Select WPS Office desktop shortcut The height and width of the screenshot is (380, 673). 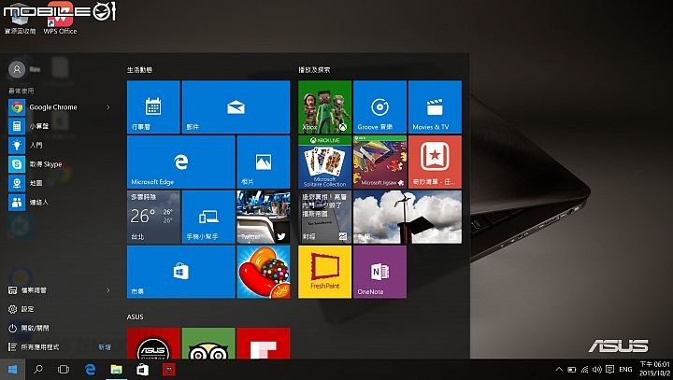(60, 20)
